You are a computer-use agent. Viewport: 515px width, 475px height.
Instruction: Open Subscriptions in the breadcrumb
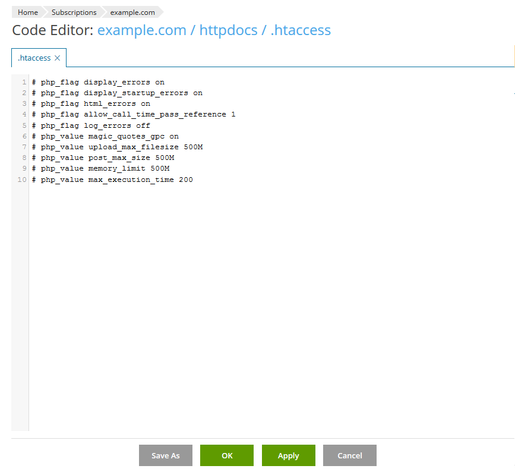74,12
